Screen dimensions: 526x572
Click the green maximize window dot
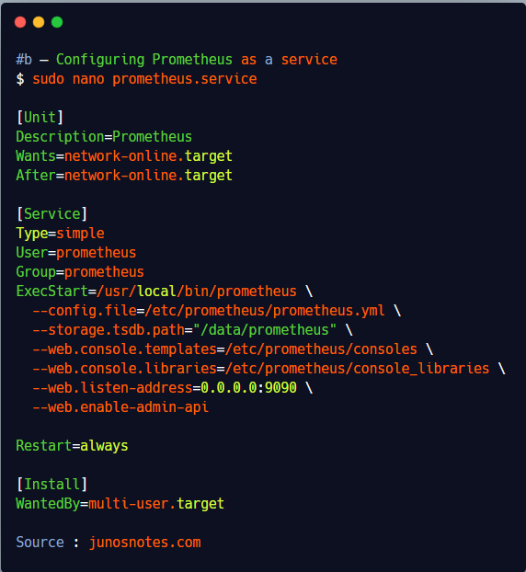tap(57, 22)
